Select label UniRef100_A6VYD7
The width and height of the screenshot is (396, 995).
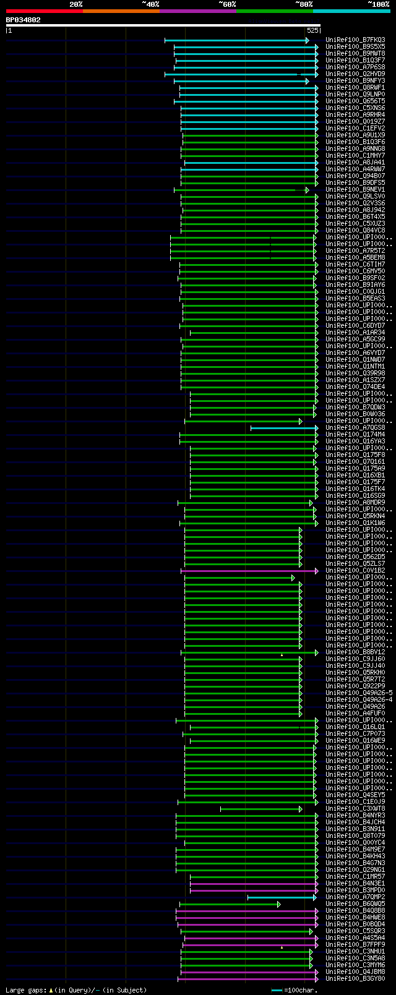tap(355, 353)
